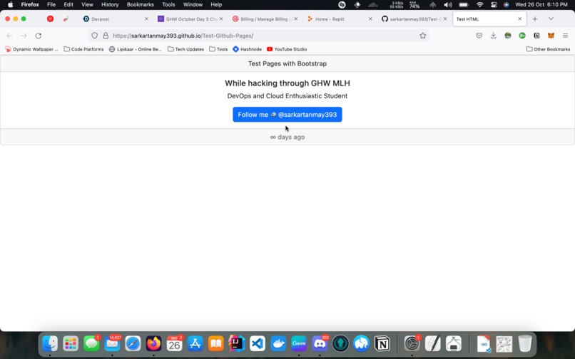Open tracking protection shield panel

click(95, 36)
